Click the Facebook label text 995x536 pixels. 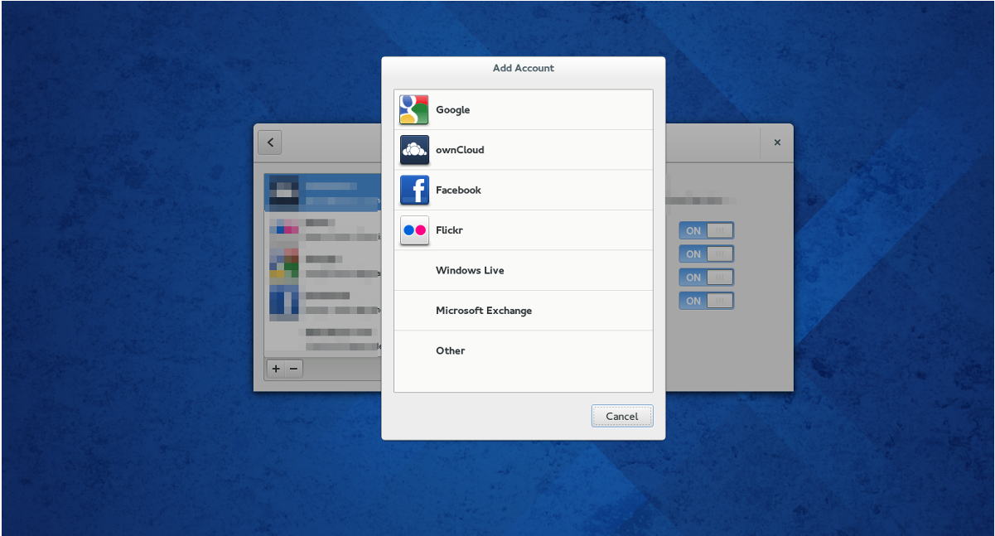(458, 190)
